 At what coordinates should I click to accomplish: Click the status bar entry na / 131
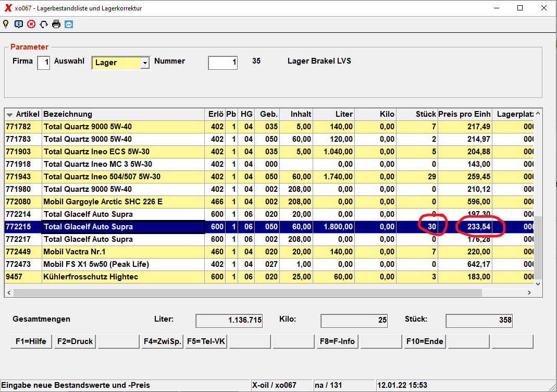tap(328, 385)
